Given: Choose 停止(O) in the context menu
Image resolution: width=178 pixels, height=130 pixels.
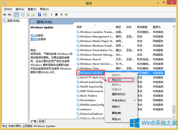Looking at the screenshot, I should click(121, 80).
